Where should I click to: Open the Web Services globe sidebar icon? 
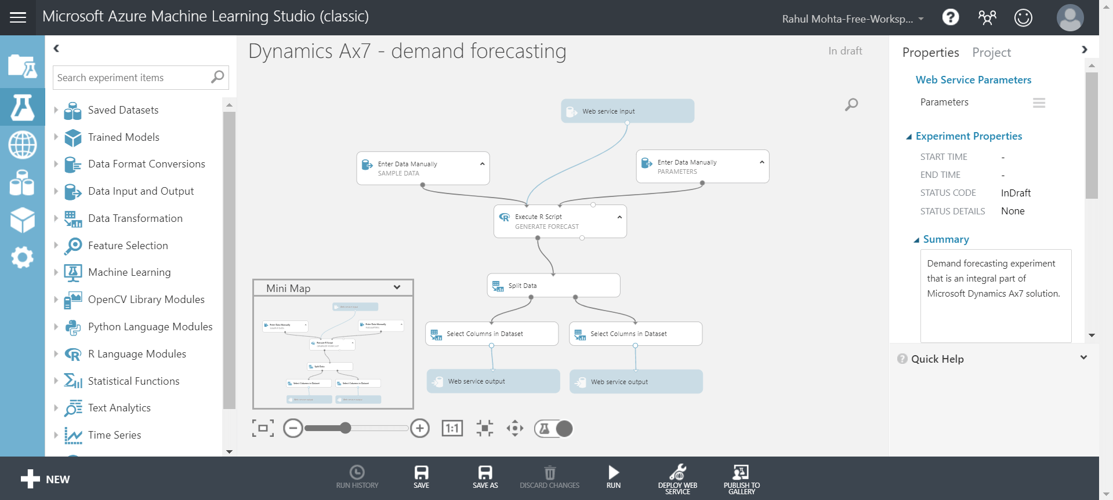tap(23, 145)
